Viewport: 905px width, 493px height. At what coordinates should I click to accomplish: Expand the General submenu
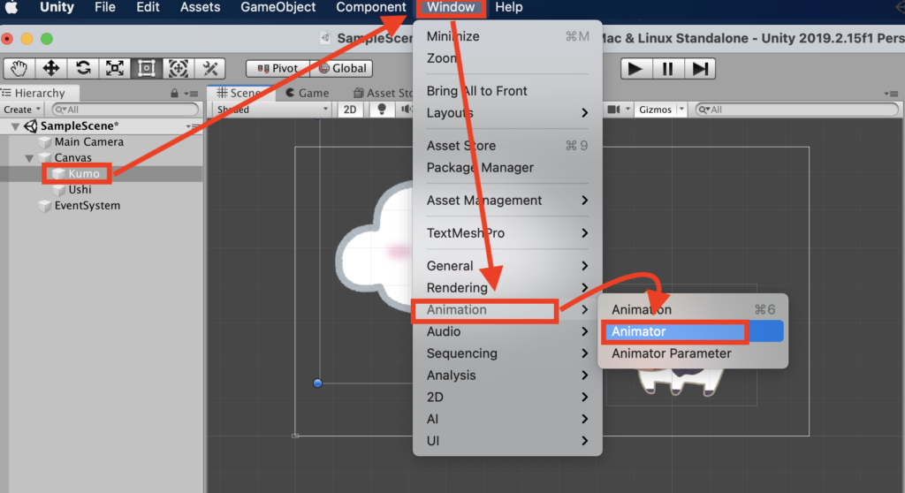point(507,266)
